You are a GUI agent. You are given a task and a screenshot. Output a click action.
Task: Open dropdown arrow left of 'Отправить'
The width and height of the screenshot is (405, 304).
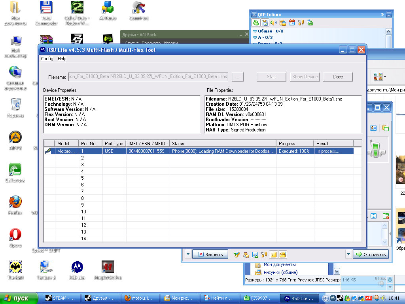point(348,255)
